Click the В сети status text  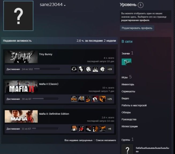pos(127,41)
